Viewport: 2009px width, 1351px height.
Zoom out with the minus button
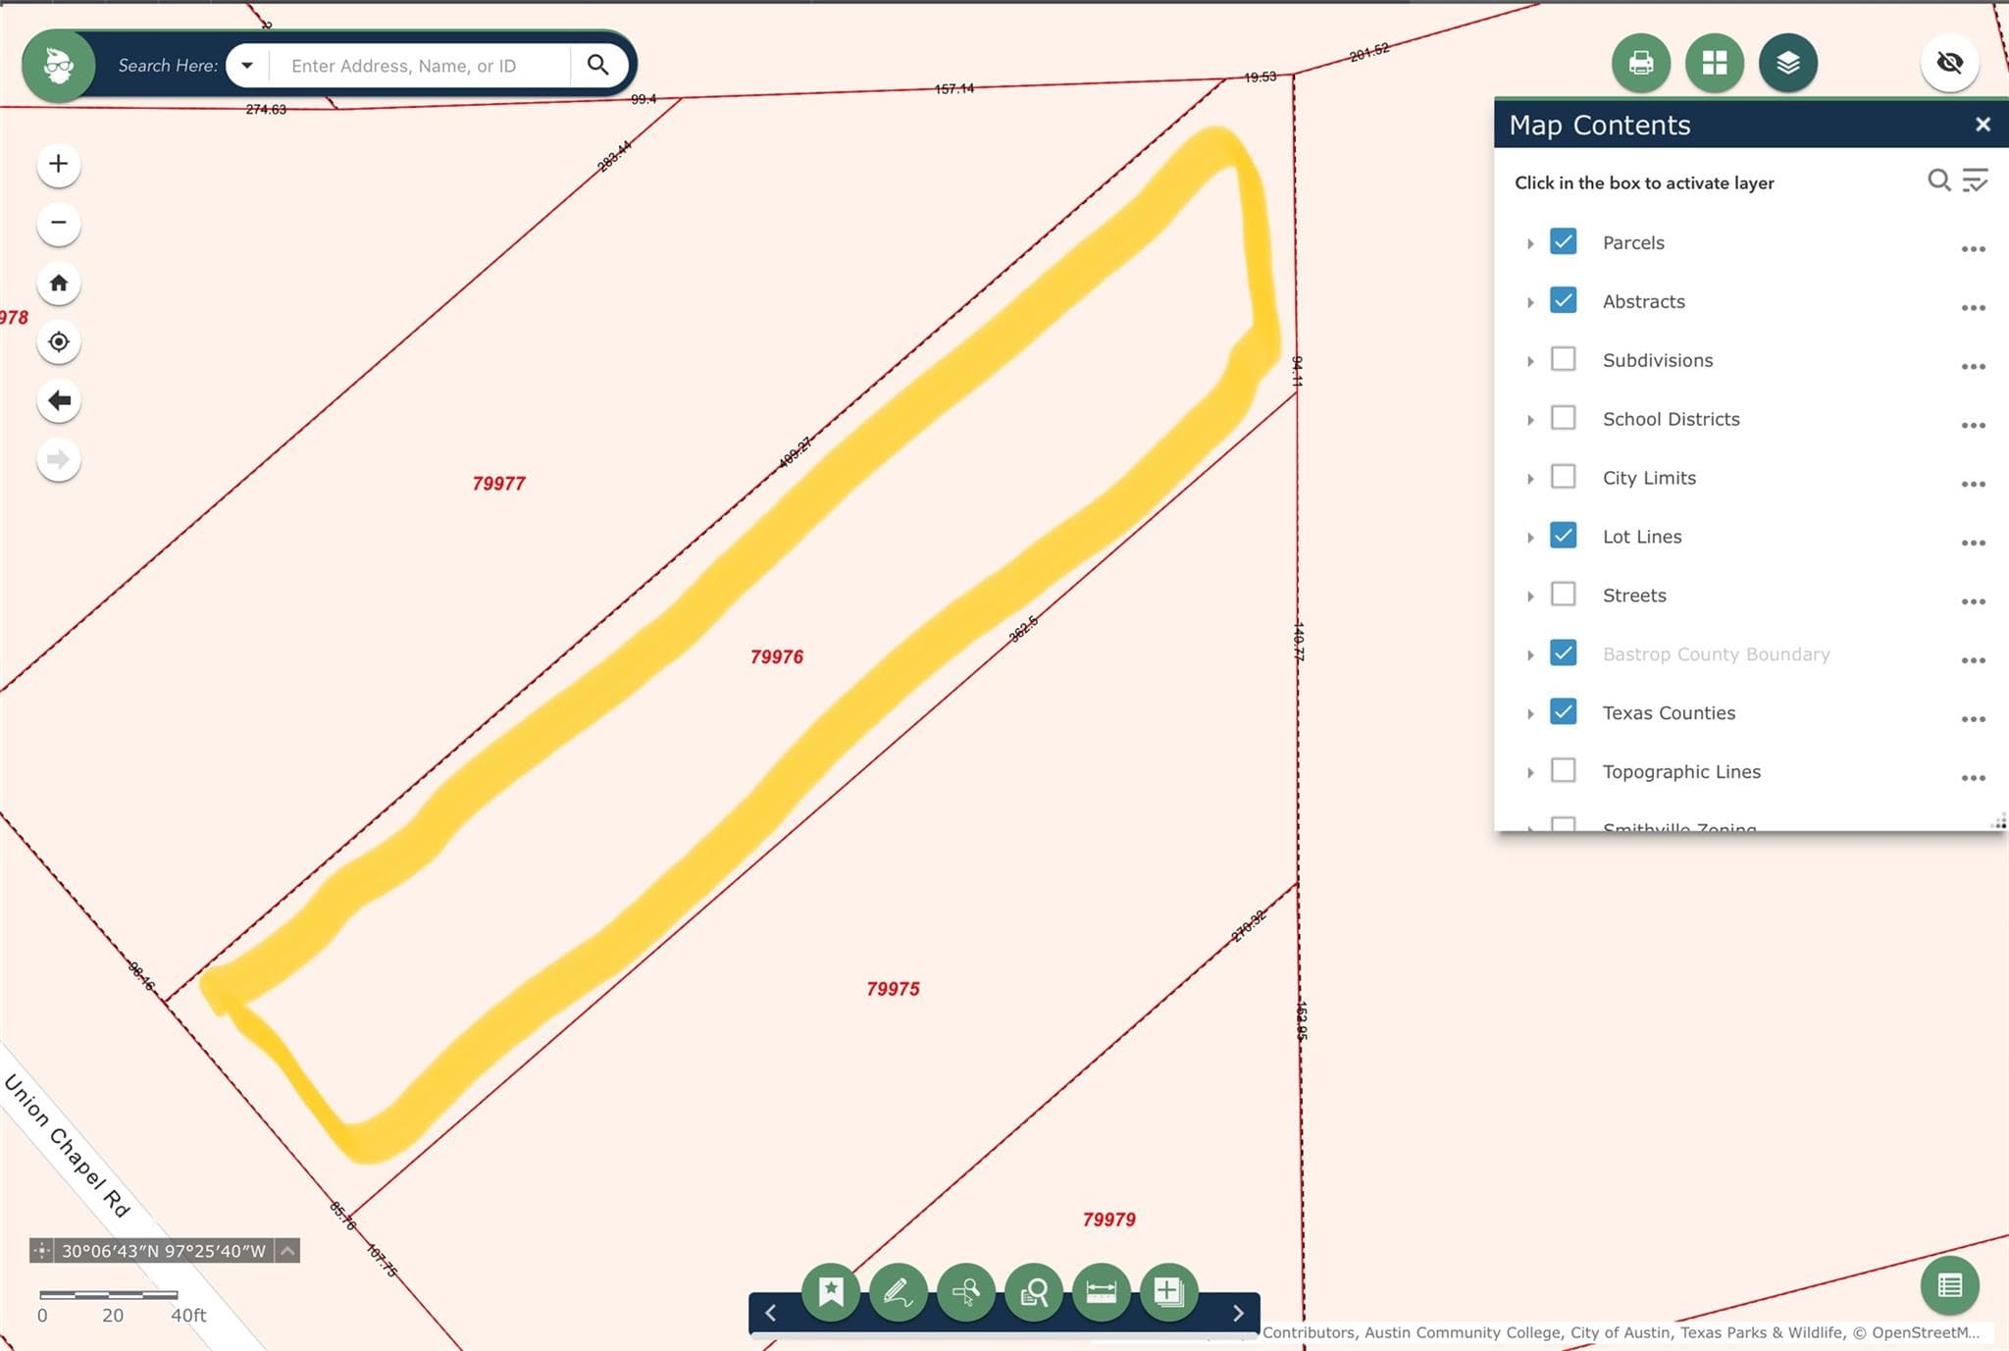pos(59,223)
